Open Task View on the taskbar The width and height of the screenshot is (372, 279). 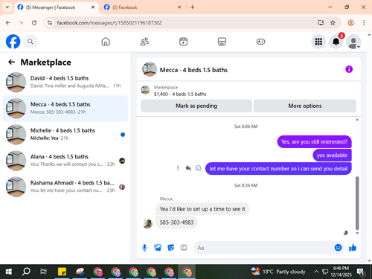pos(44,272)
